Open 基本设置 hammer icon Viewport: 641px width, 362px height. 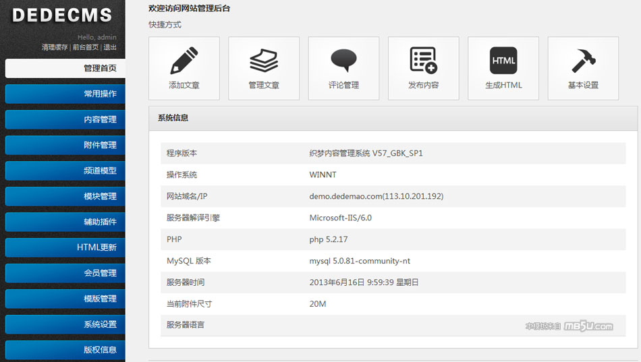coord(583,61)
